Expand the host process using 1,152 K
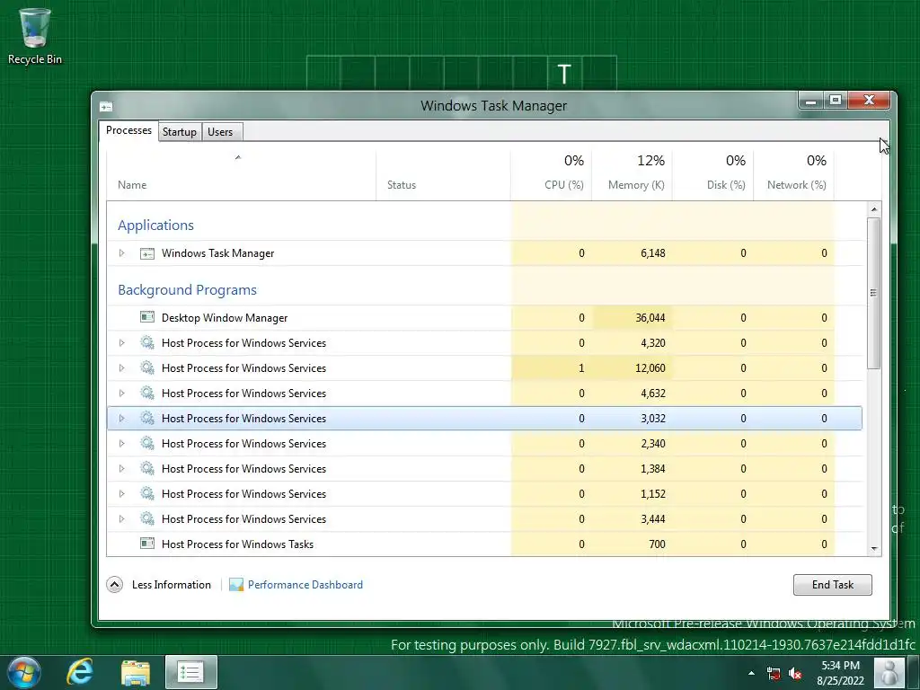This screenshot has width=920, height=690. click(121, 494)
